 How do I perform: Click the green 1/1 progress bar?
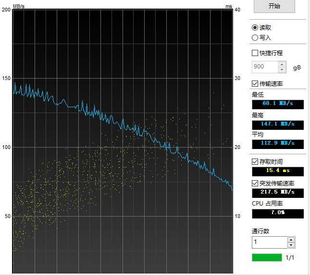pos(267,258)
